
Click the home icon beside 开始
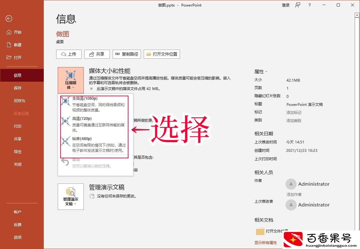pos(9,32)
